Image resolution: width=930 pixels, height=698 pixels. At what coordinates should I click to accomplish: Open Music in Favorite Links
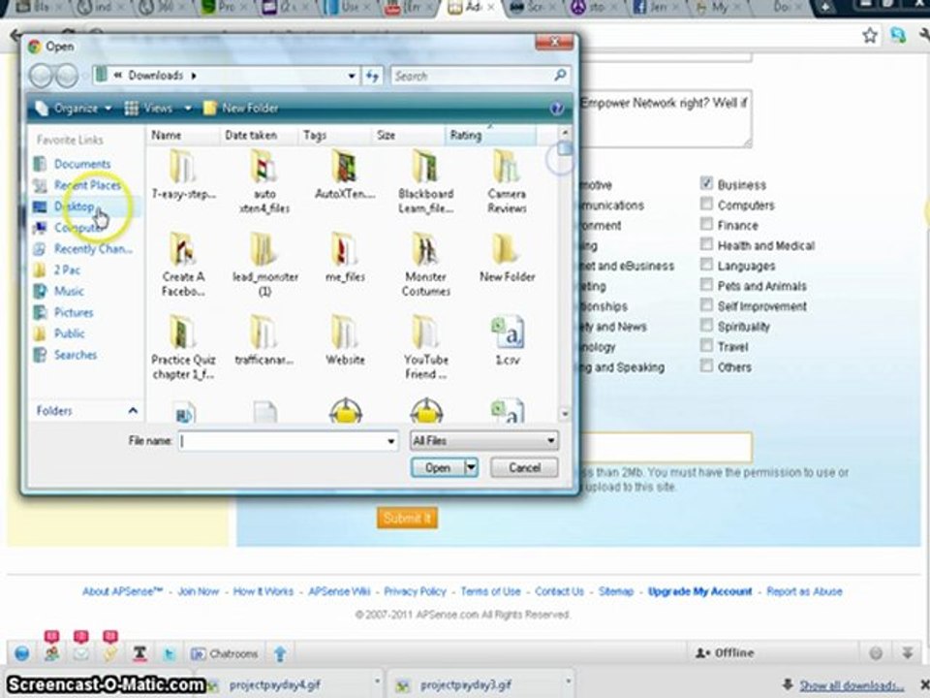coord(69,291)
